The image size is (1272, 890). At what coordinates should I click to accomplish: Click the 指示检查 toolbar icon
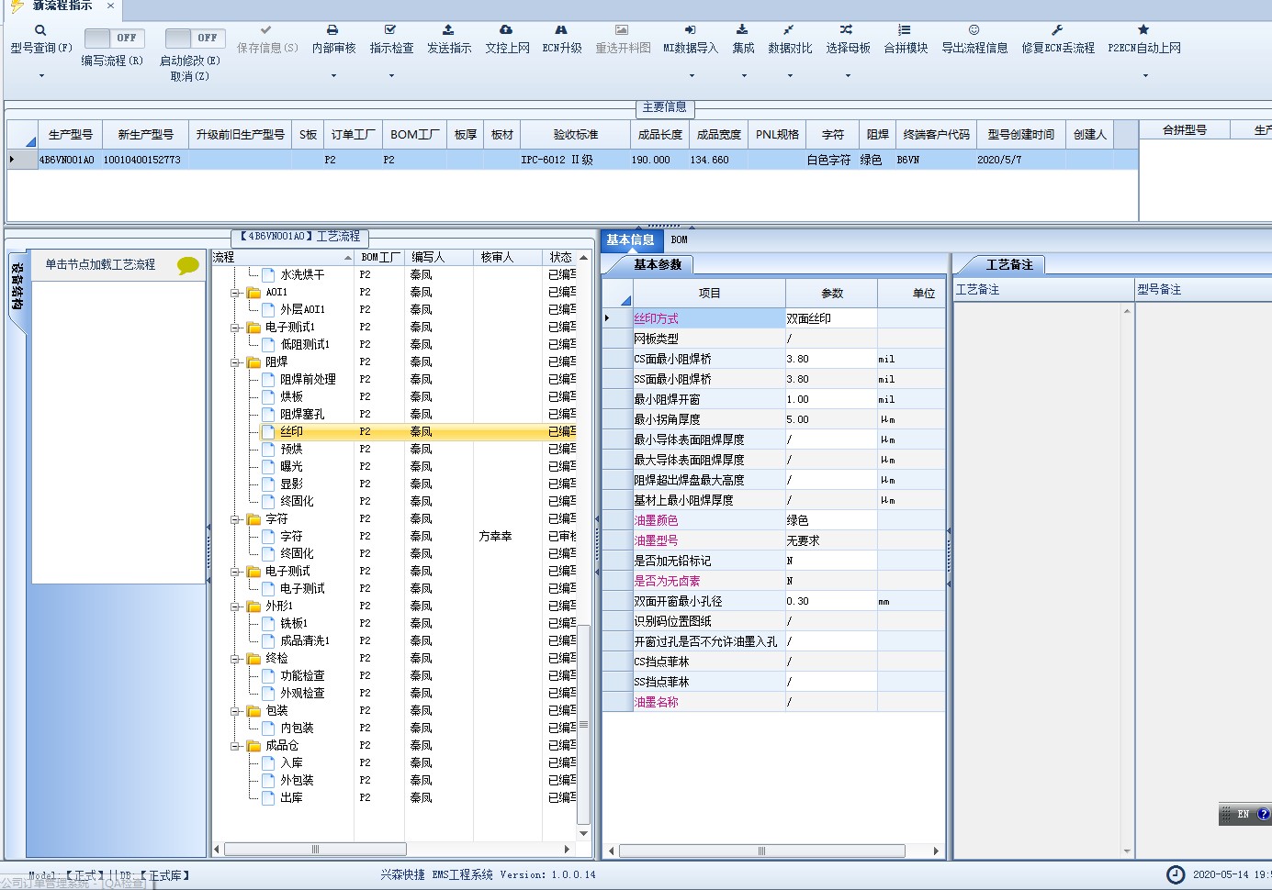tap(390, 30)
